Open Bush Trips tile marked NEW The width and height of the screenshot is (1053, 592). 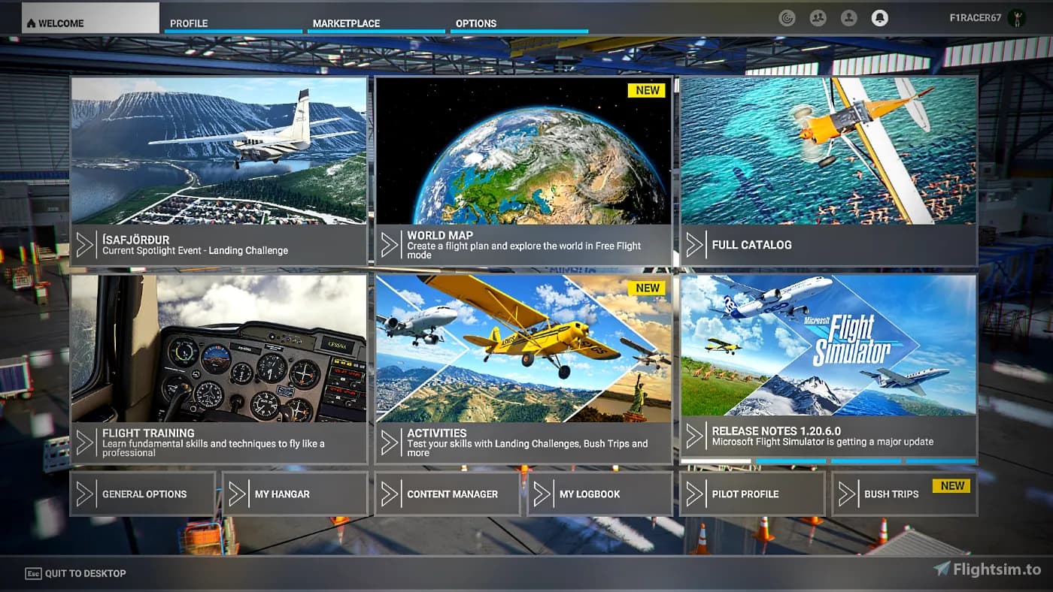[904, 494]
